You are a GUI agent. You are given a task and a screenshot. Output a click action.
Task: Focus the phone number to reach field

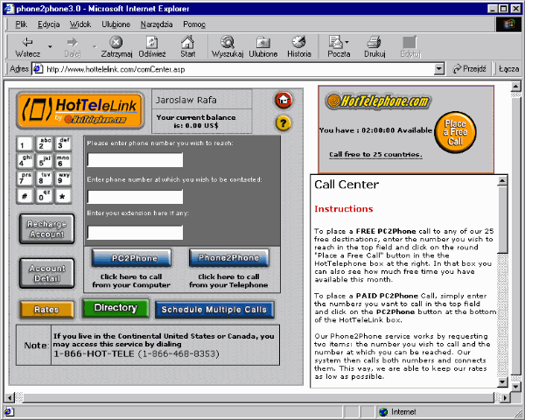pos(135,159)
